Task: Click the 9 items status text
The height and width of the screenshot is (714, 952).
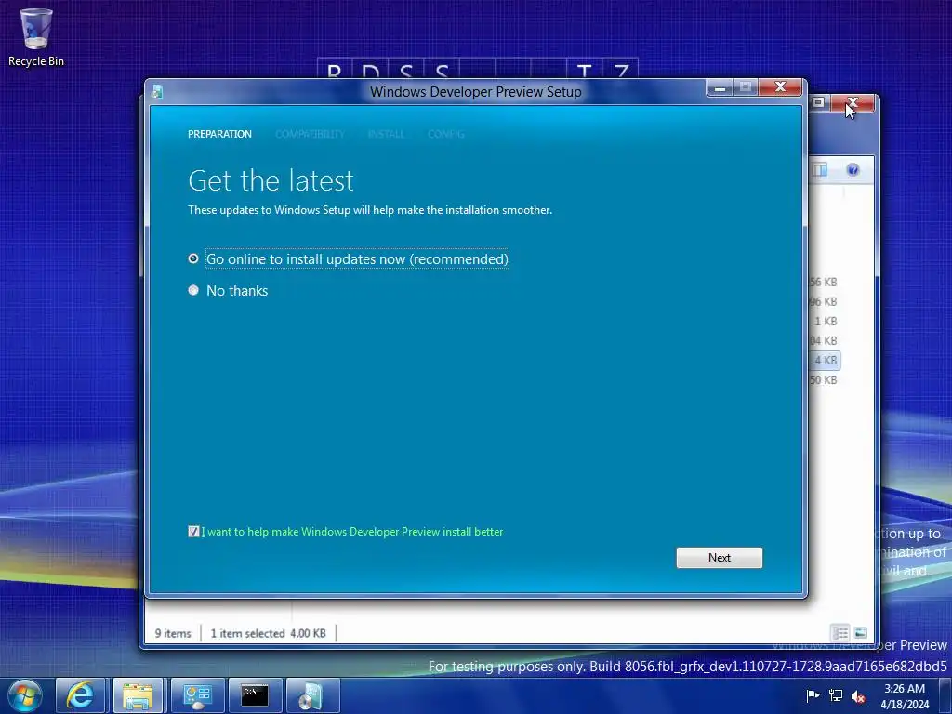Action: [x=172, y=633]
